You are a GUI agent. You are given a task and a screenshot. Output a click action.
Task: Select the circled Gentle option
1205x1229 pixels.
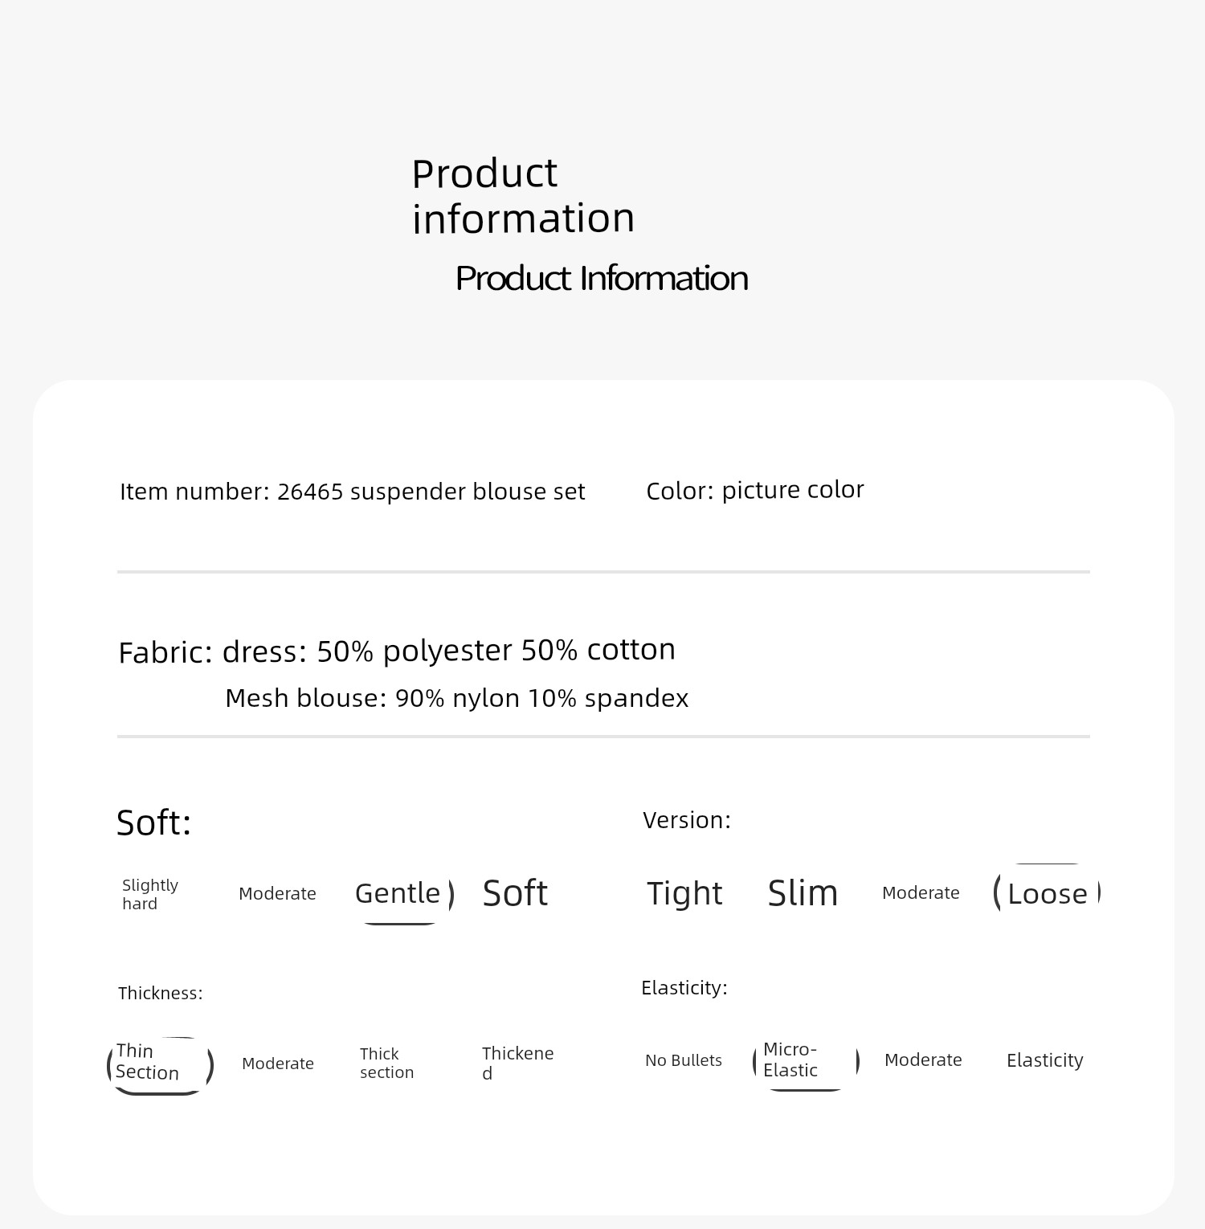tap(404, 894)
